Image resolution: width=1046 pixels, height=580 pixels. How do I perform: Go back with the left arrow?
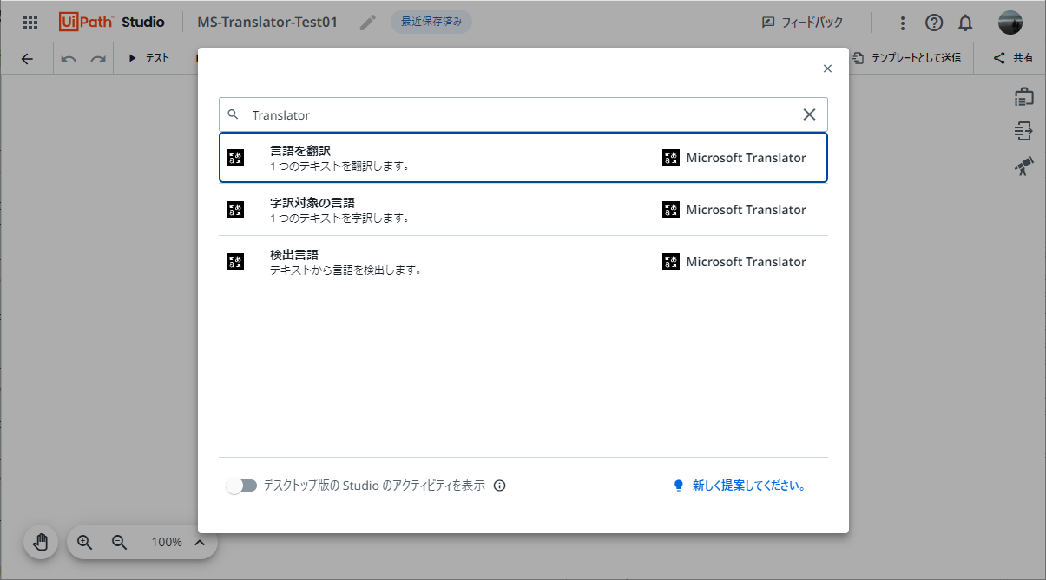(x=27, y=59)
